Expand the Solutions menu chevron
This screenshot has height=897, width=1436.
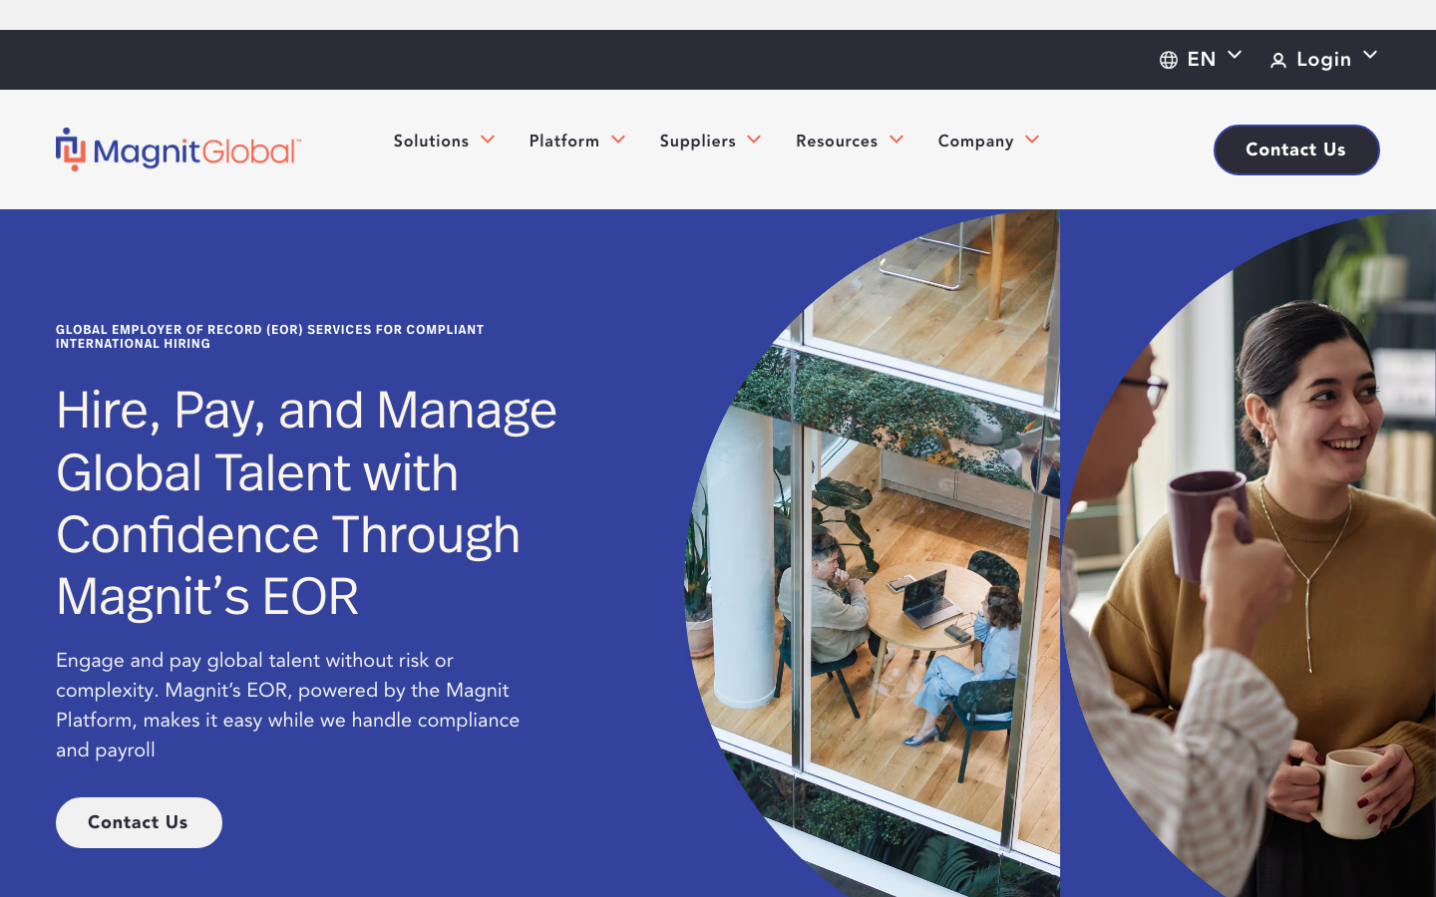pyautogui.click(x=488, y=140)
